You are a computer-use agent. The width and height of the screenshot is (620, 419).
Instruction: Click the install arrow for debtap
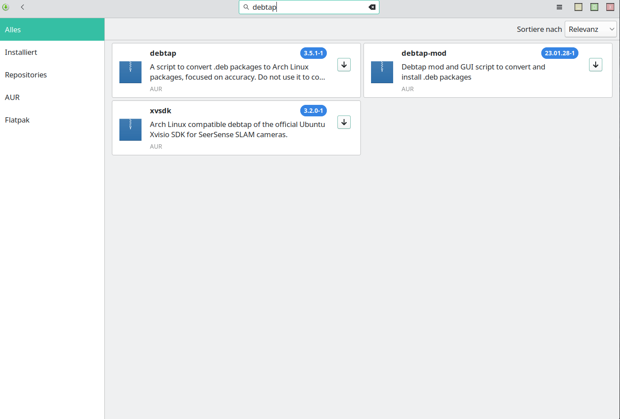tap(344, 65)
